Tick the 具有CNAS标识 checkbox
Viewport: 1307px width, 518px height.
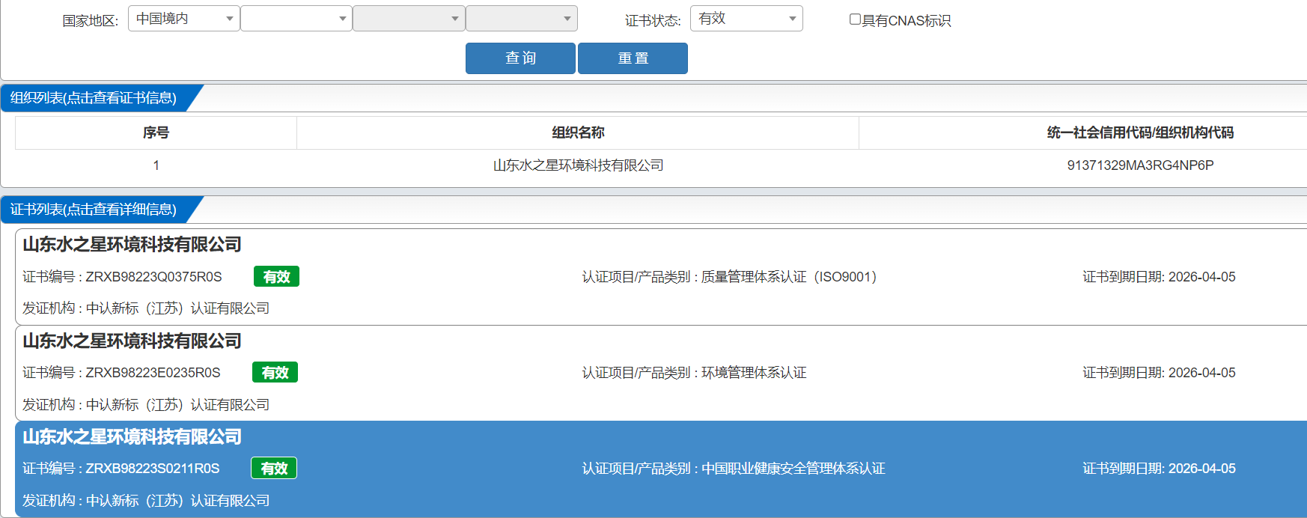point(855,19)
